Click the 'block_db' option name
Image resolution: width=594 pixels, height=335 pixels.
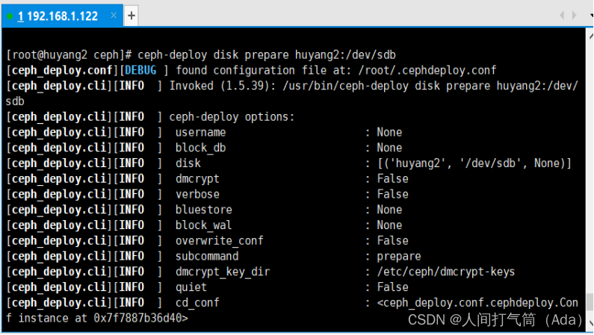coord(200,148)
